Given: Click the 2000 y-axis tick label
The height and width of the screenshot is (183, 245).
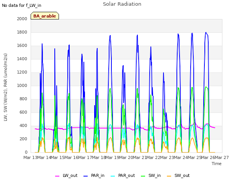Looking at the screenshot, I should coord(22,19).
